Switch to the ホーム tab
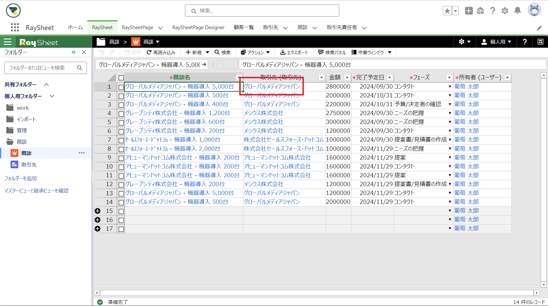The width and height of the screenshot is (548, 306). (x=75, y=27)
